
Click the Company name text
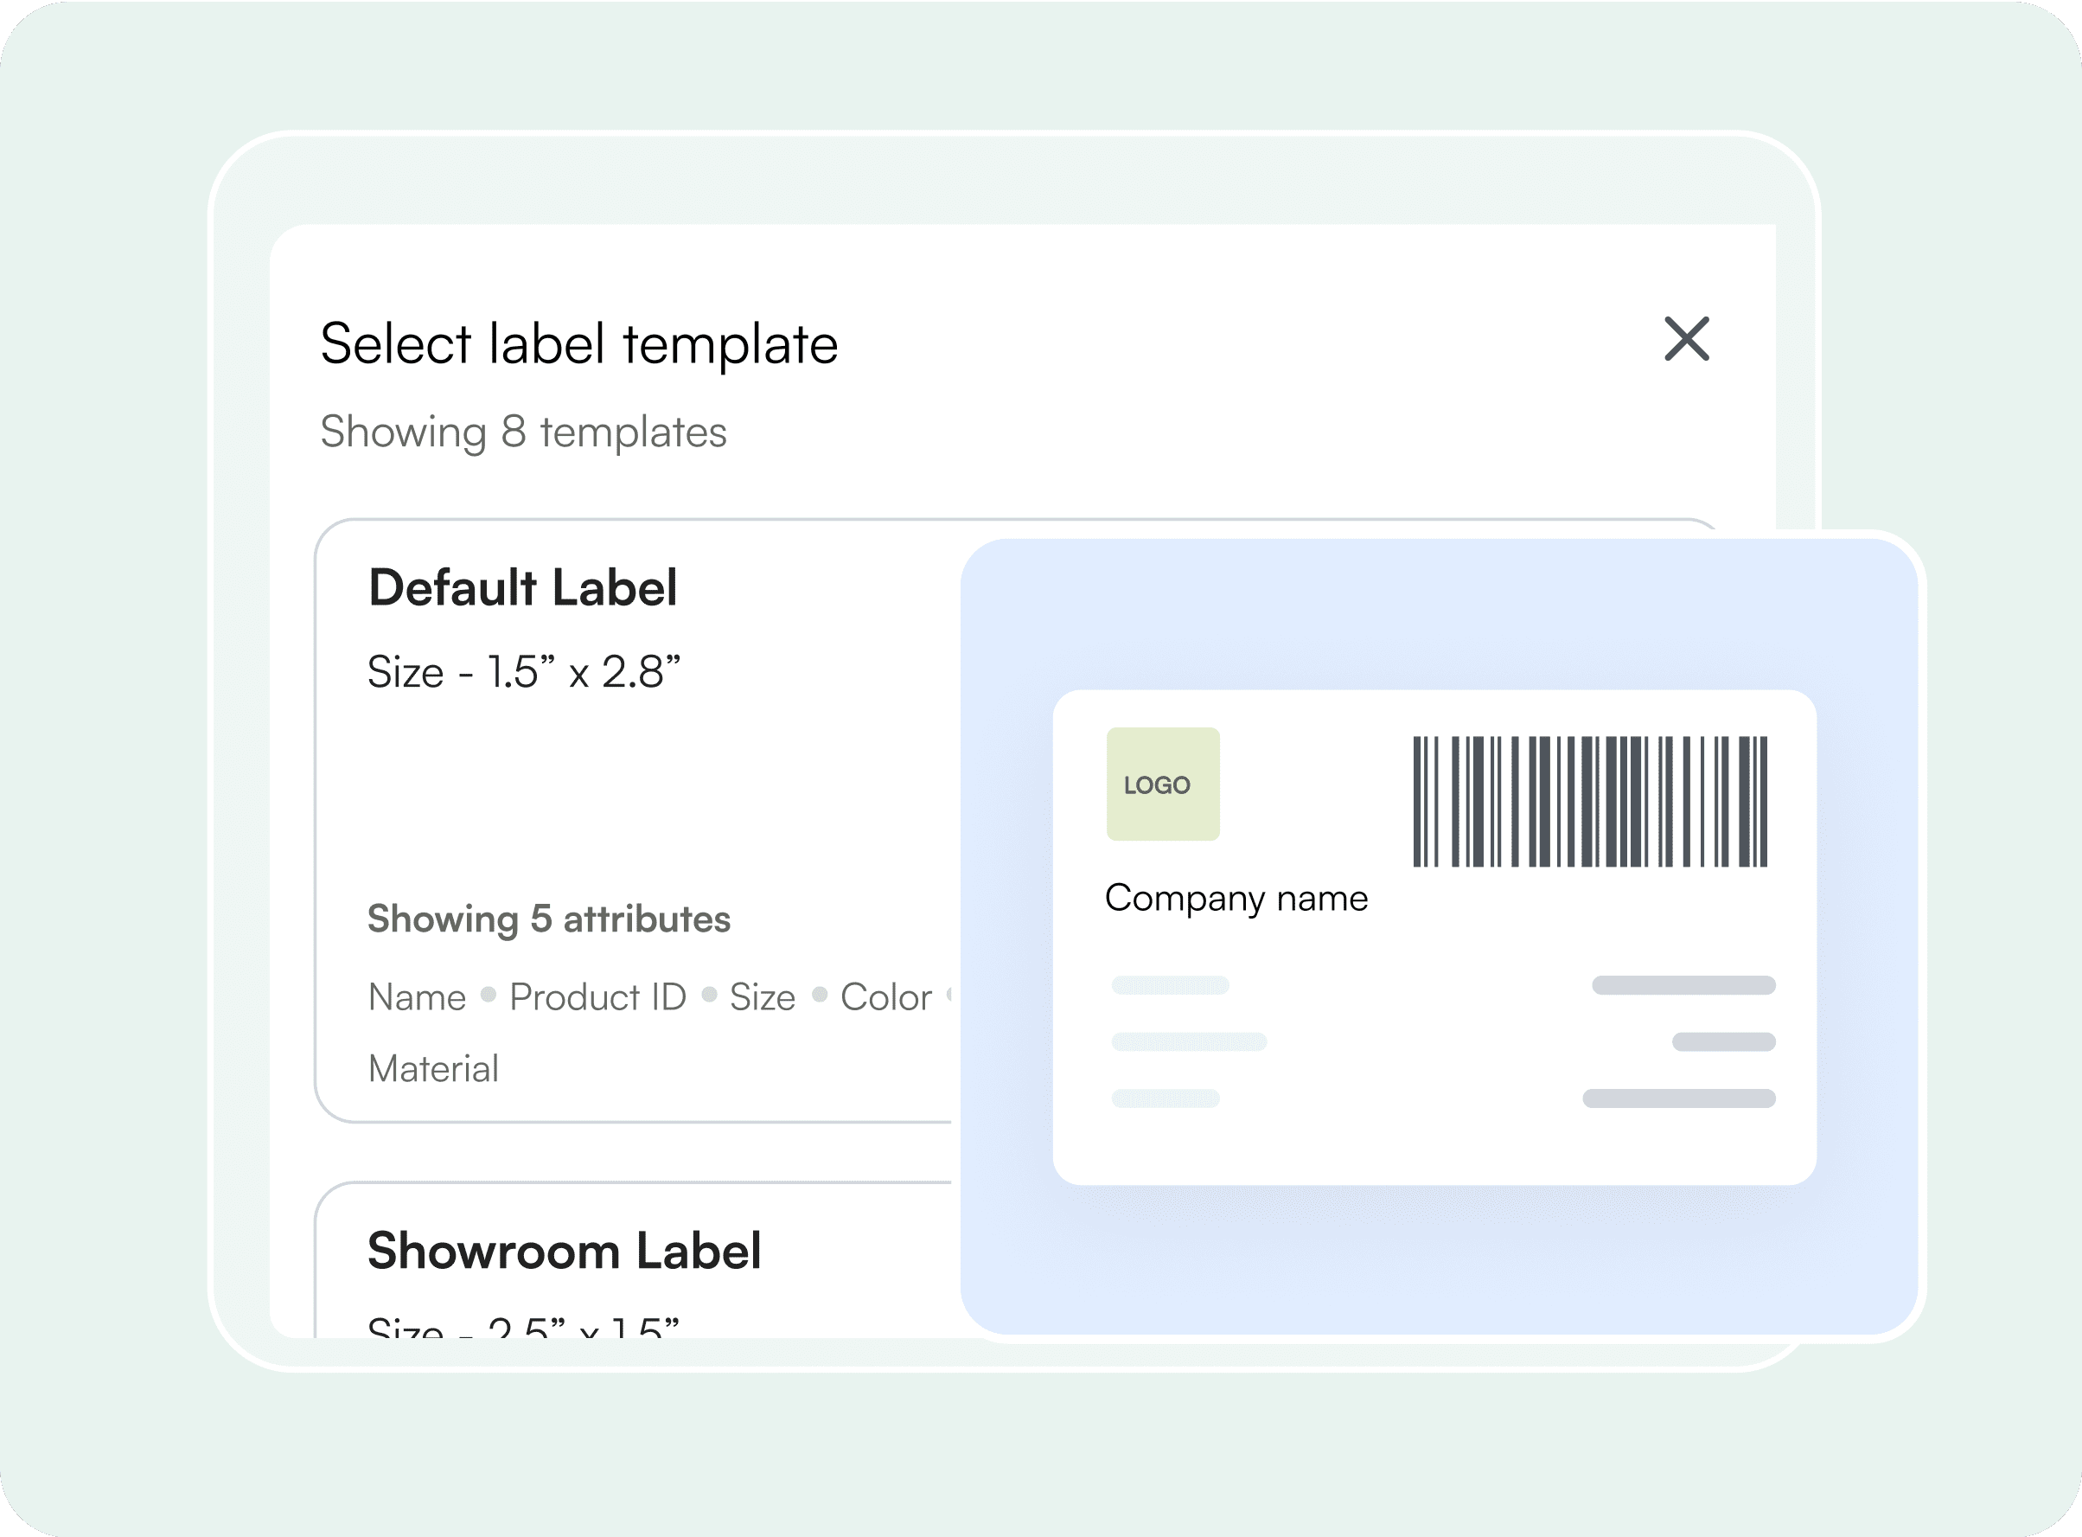[1236, 899]
